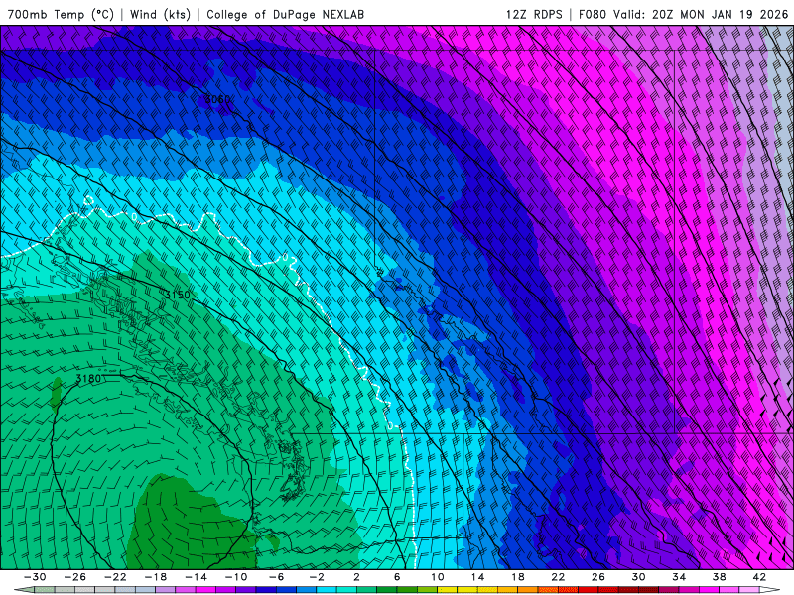Screen dimensions: 794x595
Task: Select the '38' colorbar scale value
Action: tap(719, 577)
